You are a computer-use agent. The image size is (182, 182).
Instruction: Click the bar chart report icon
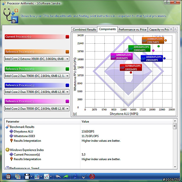(x=37, y=177)
